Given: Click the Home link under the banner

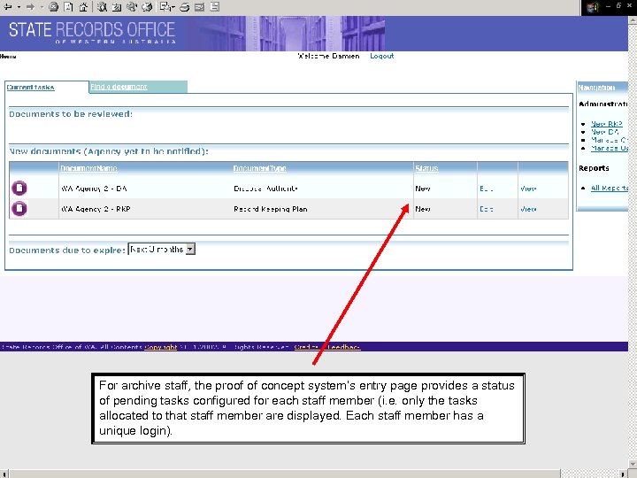Looking at the screenshot, I should [8, 57].
